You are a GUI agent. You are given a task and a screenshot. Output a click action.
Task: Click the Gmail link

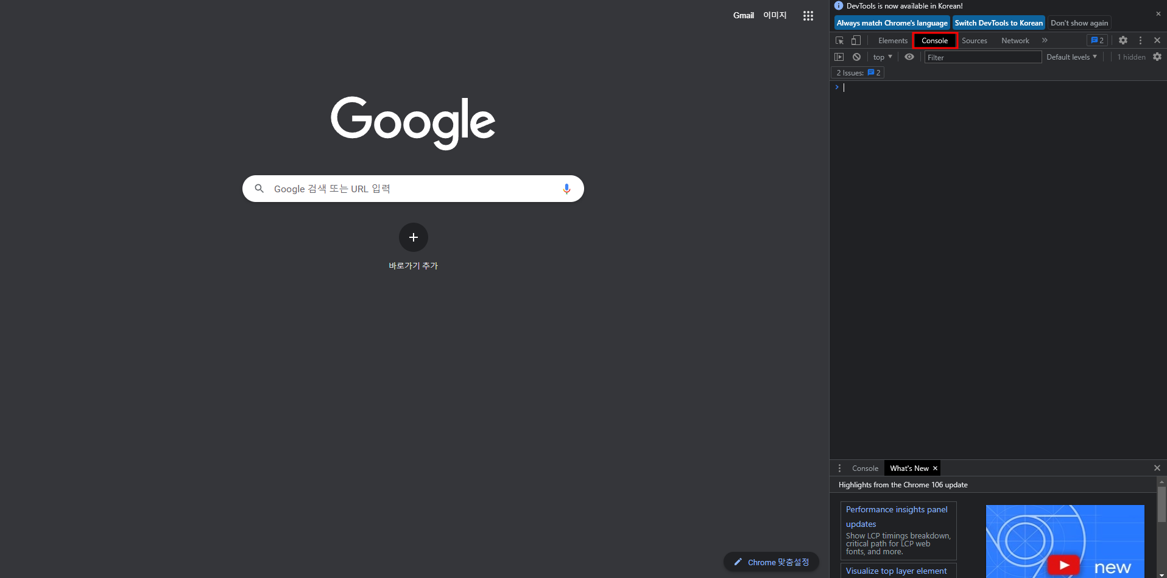click(743, 15)
